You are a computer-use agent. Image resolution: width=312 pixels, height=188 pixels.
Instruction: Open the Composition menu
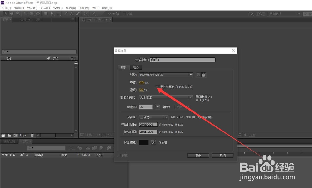pyautogui.click(x=32, y=8)
